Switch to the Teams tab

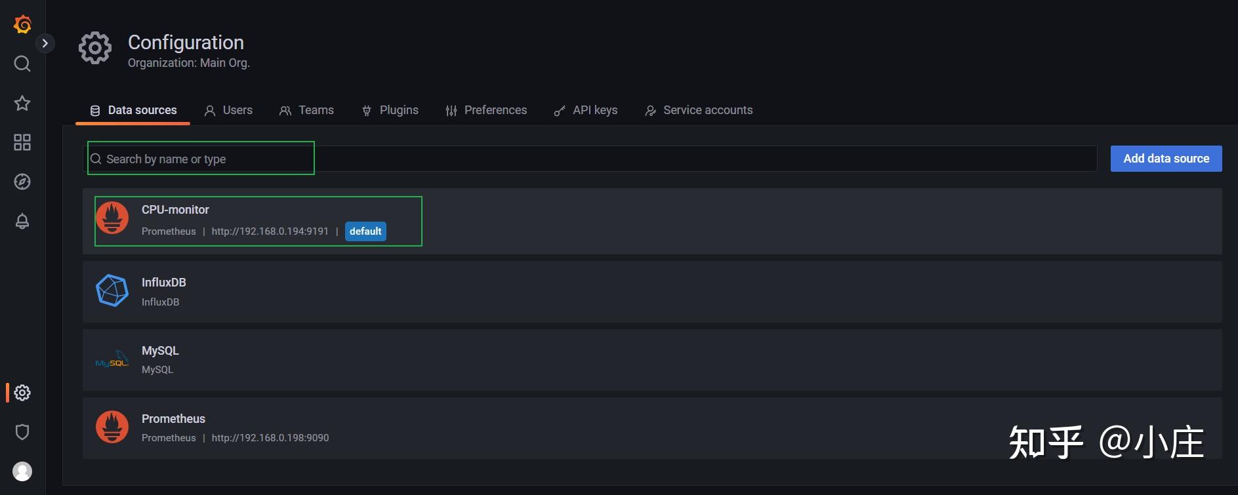(306, 110)
